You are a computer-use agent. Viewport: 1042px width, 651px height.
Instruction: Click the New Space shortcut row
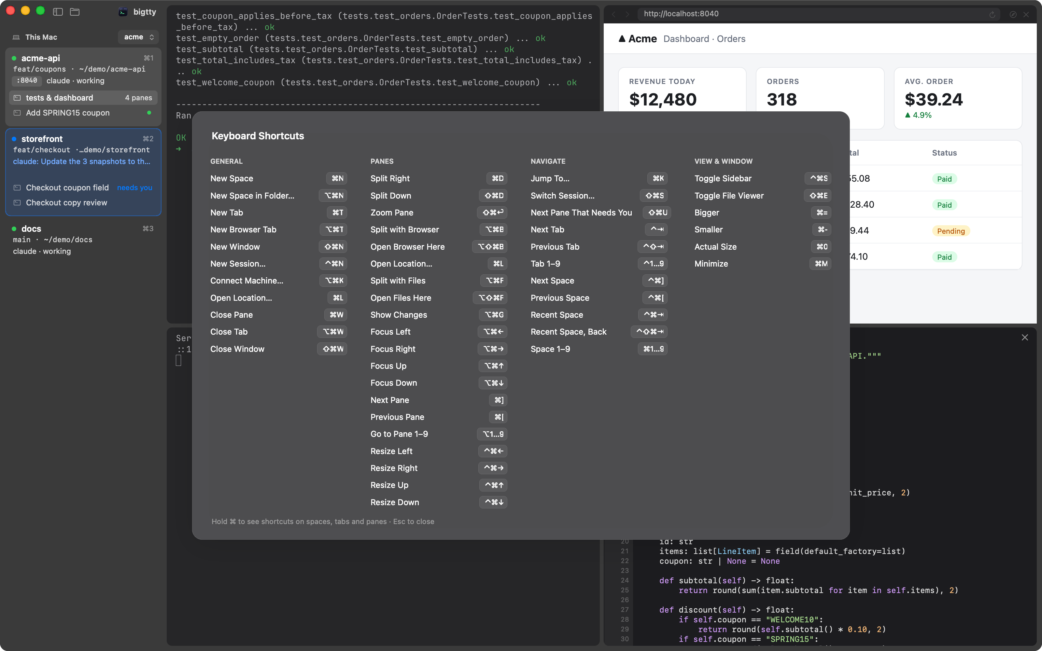pos(279,178)
